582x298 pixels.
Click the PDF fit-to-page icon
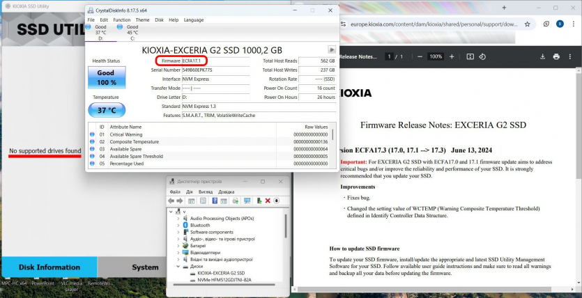coord(470,56)
